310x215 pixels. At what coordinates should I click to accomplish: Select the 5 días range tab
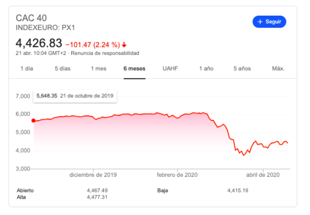tap(63, 68)
